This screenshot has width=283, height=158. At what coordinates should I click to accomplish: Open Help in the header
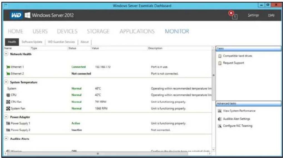tap(271, 15)
